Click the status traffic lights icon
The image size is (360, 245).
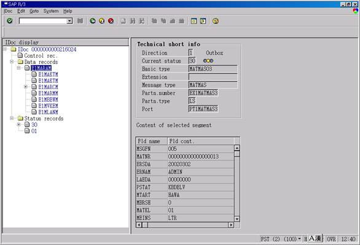(x=208, y=61)
